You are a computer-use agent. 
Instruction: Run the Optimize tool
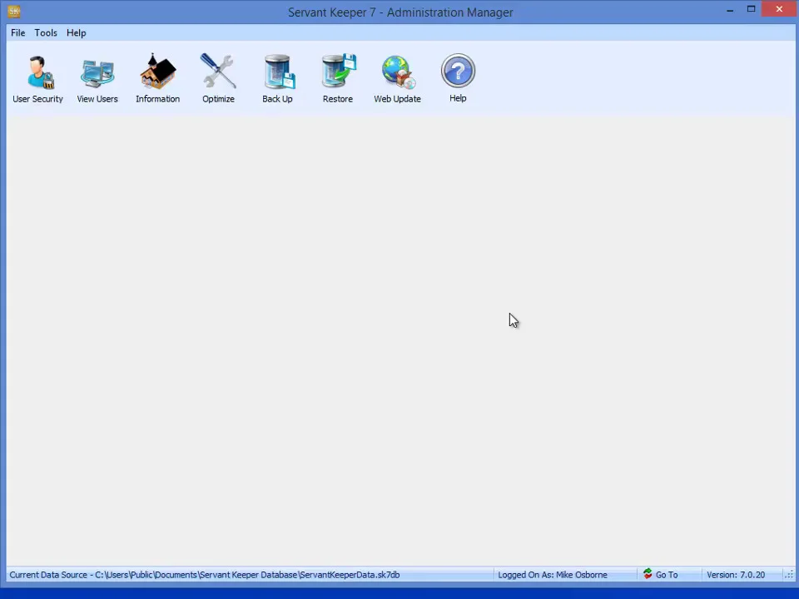218,78
